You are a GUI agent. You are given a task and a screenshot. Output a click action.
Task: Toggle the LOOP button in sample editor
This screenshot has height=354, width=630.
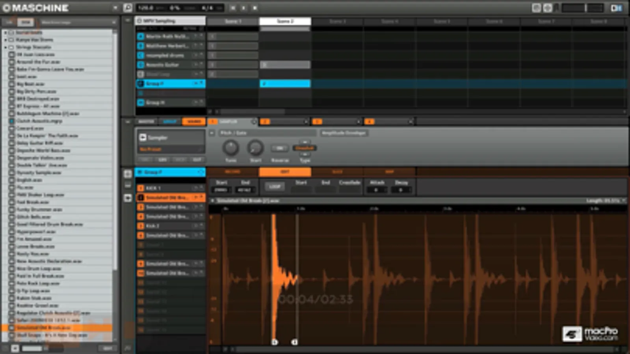click(x=275, y=186)
